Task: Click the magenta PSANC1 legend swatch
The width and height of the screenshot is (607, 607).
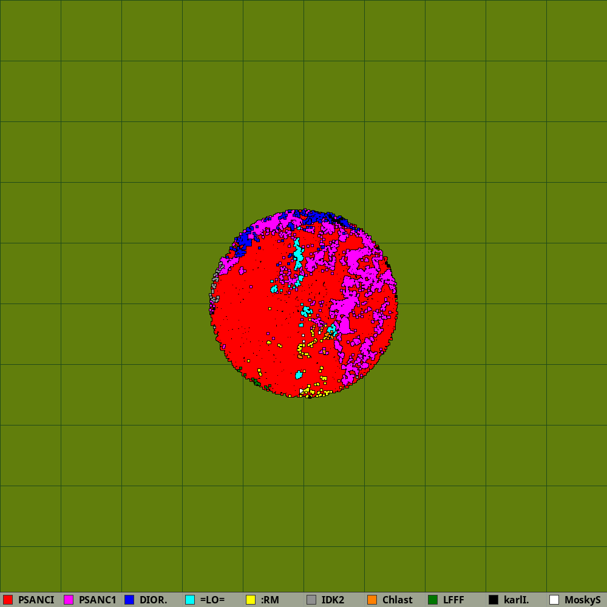Action: (69, 600)
